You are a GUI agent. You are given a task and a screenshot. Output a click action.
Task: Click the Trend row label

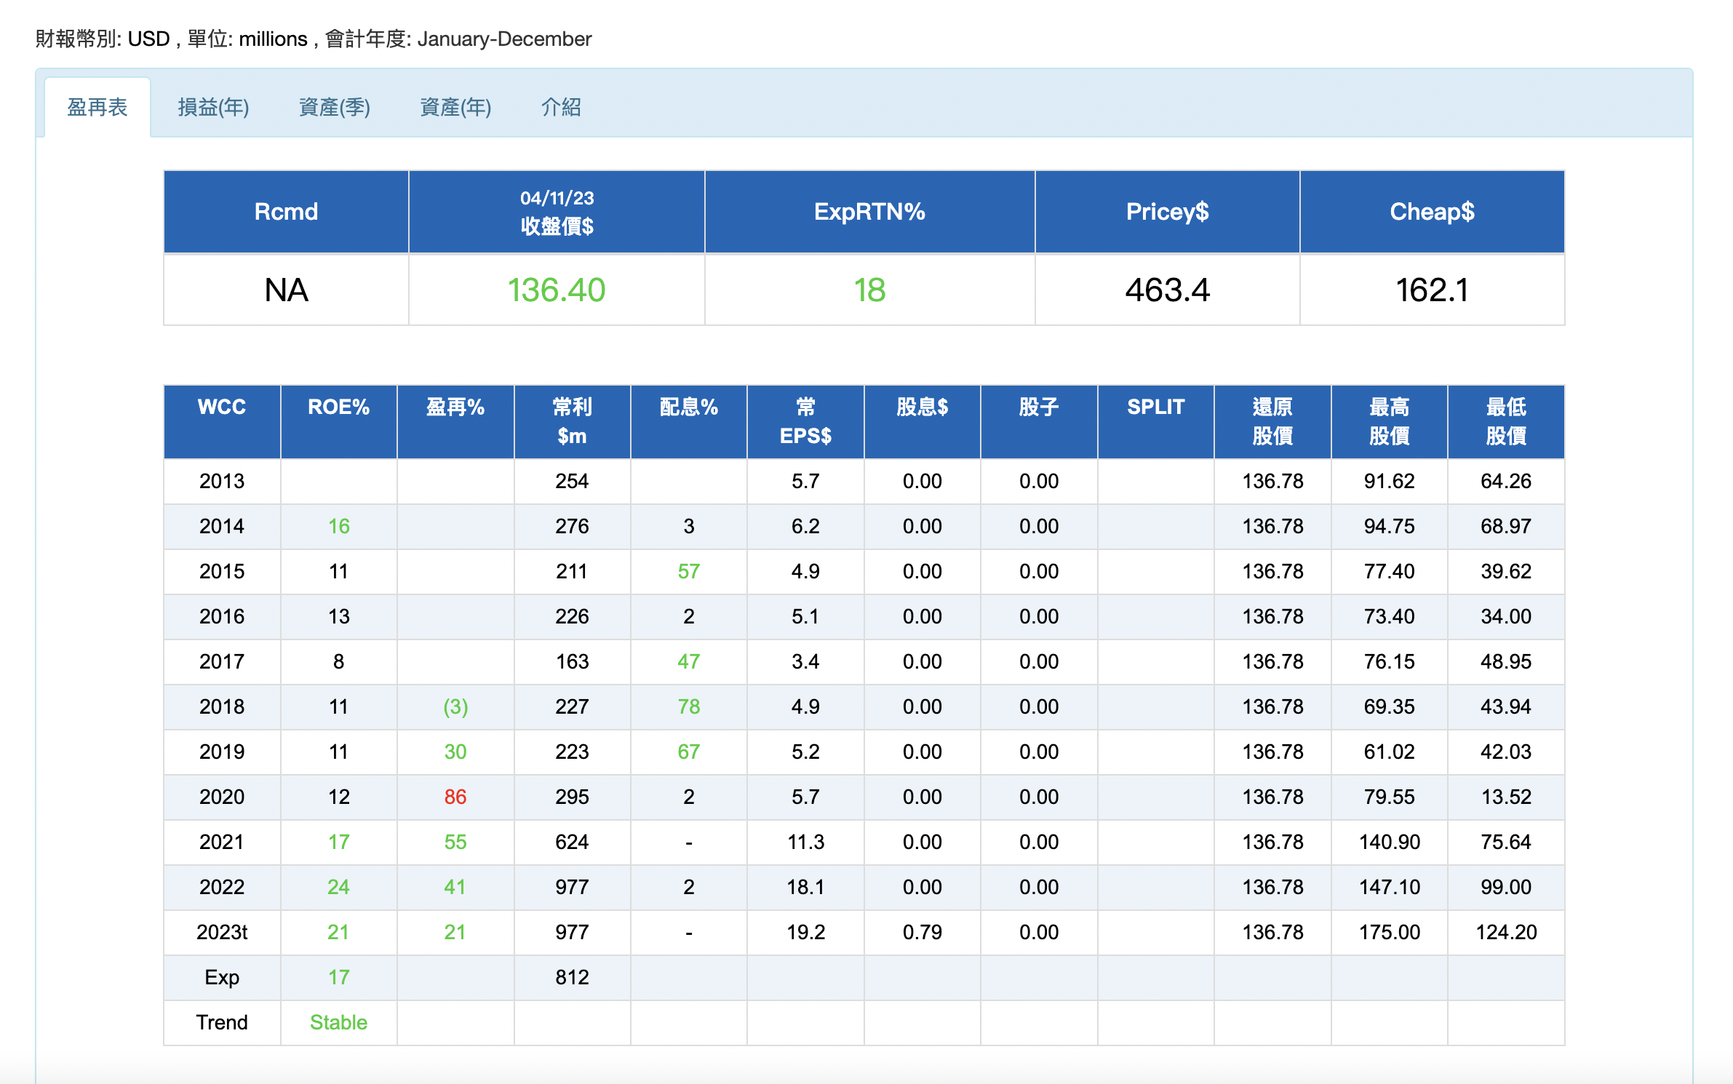click(222, 1022)
